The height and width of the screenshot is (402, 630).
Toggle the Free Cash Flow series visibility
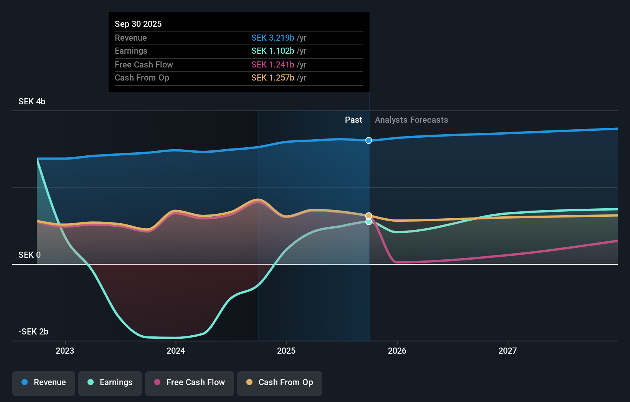coord(189,382)
